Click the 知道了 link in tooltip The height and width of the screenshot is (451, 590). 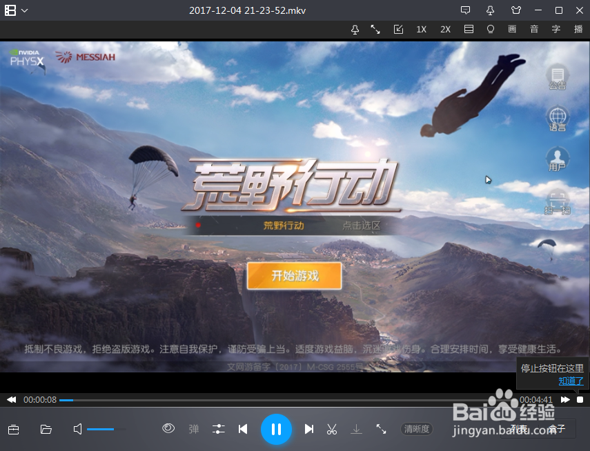coord(571,381)
